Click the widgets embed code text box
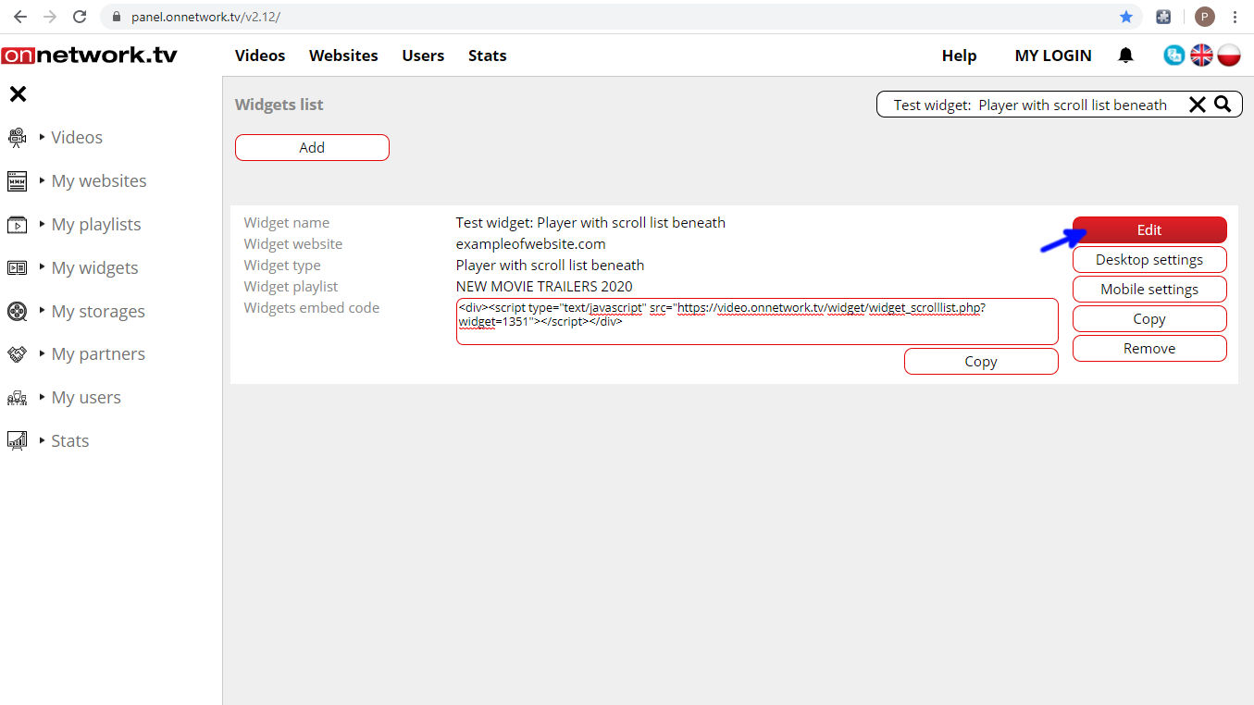Image resolution: width=1254 pixels, height=705 pixels. [757, 321]
